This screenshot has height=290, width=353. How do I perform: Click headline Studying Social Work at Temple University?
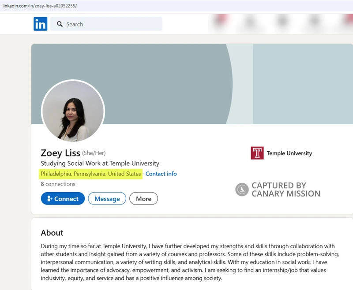tap(100, 163)
